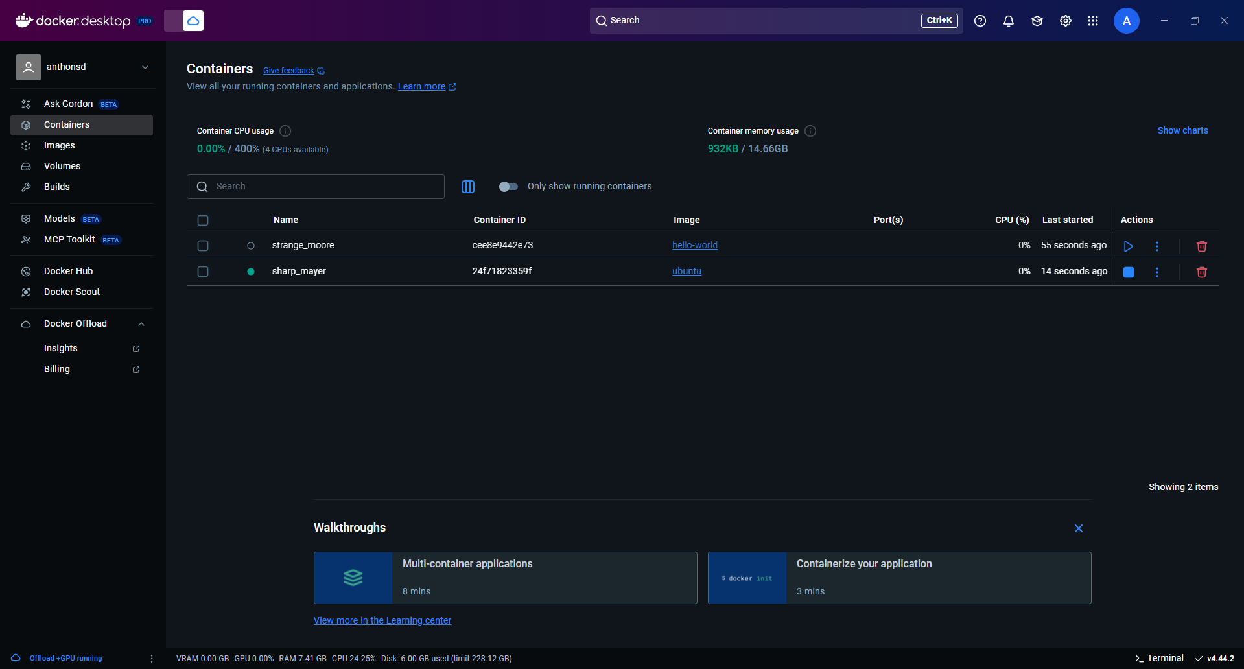The width and height of the screenshot is (1244, 669).
Task: Open notifications bell
Action: click(1009, 21)
